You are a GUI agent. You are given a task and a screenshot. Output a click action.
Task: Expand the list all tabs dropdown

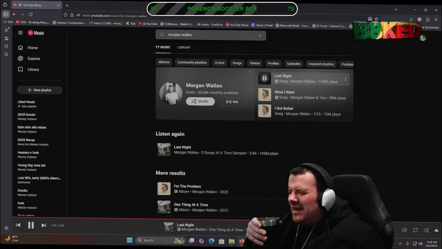(396, 10)
